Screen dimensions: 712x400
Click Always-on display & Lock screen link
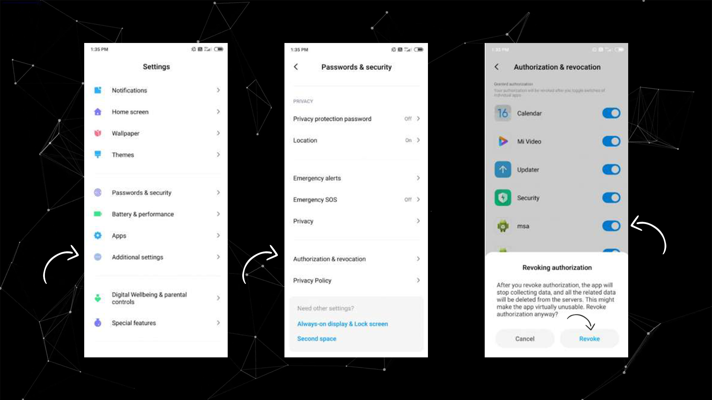pyautogui.click(x=342, y=324)
